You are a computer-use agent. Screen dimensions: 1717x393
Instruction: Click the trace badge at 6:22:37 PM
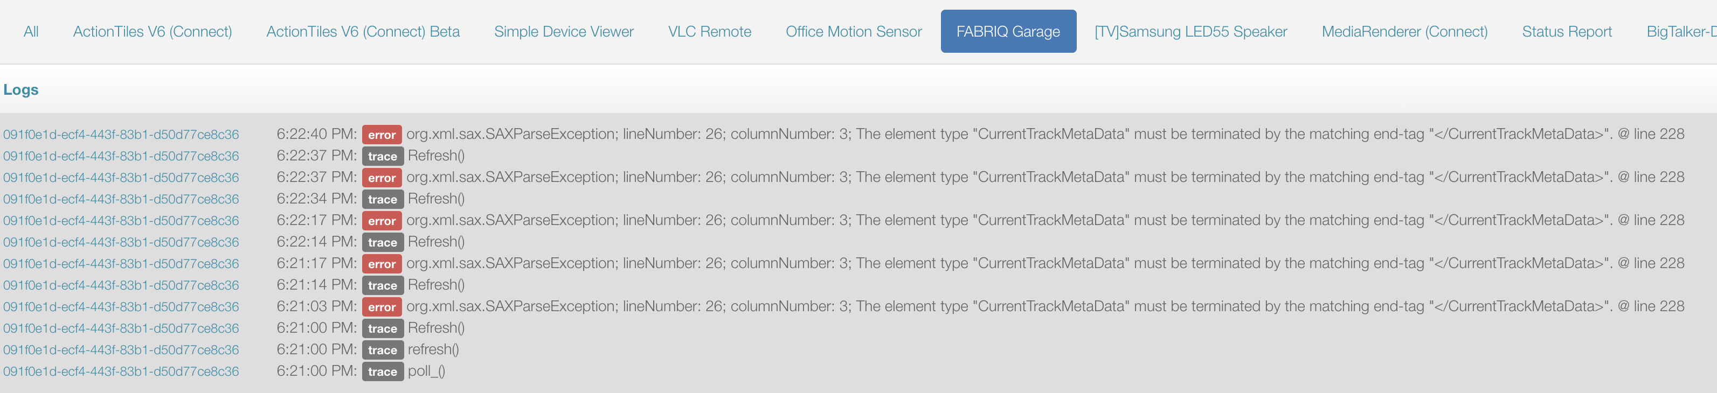[383, 157]
